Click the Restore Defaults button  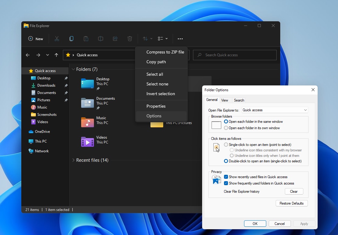tap(292, 203)
